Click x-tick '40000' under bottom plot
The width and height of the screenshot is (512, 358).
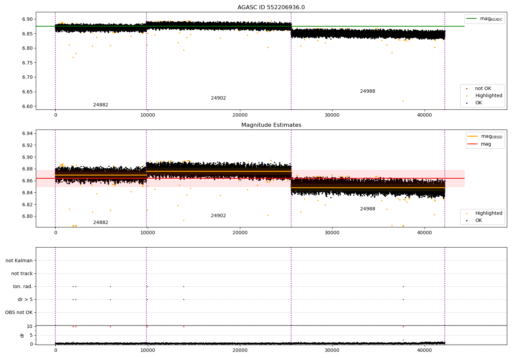pos(424,350)
